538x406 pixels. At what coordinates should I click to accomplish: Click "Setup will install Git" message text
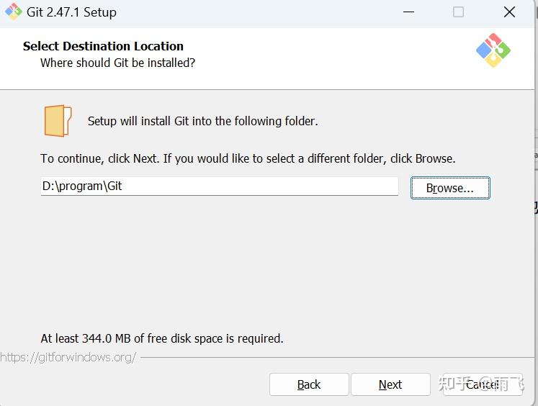pos(202,121)
